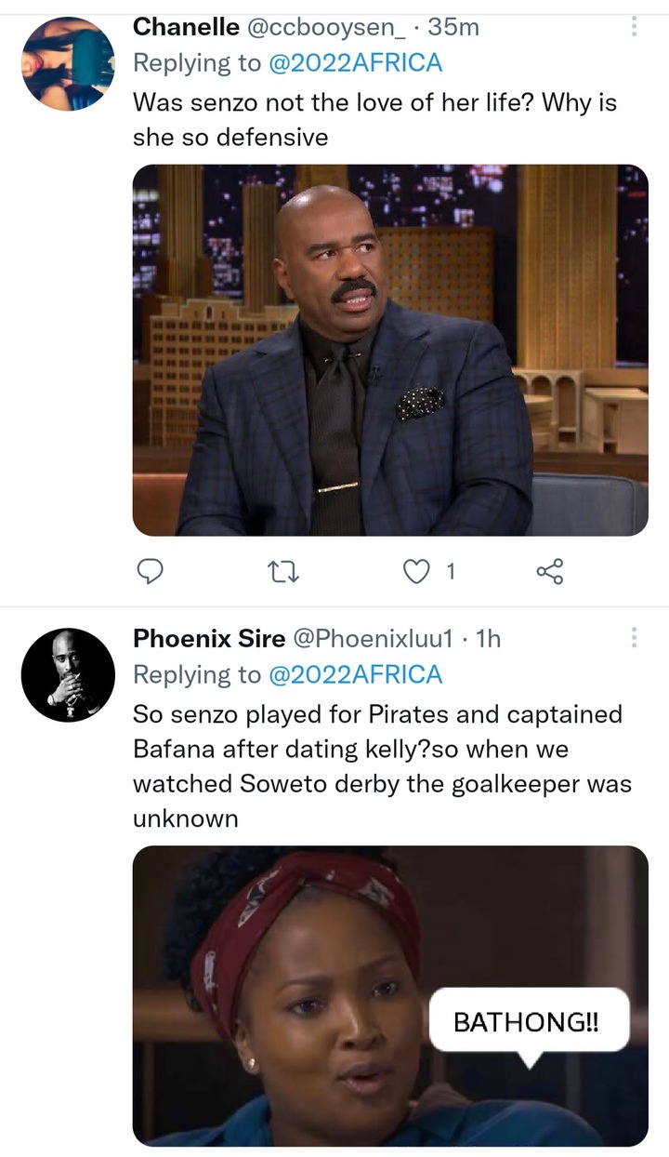669x1157 pixels.
Task: View the BATHONG!! meme image
Action: pyautogui.click(x=390, y=995)
